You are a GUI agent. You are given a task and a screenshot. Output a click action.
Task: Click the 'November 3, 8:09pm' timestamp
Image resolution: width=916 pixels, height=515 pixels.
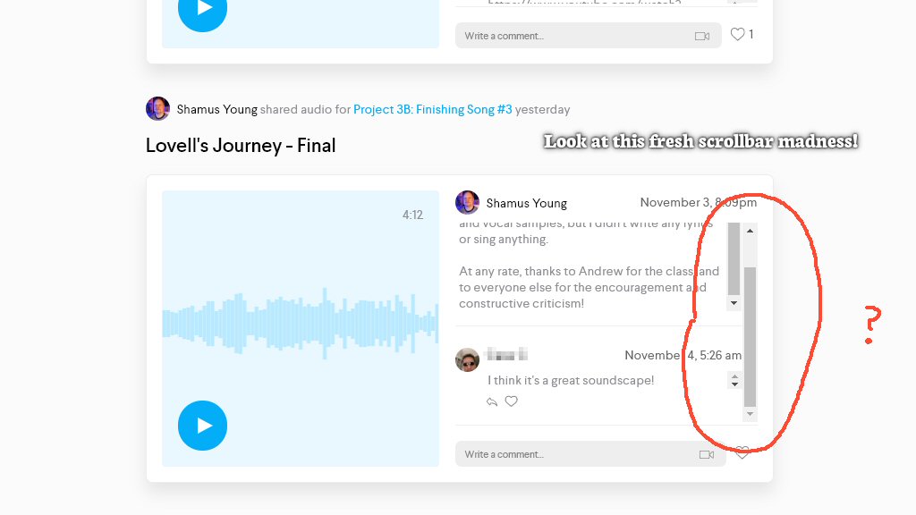point(698,203)
